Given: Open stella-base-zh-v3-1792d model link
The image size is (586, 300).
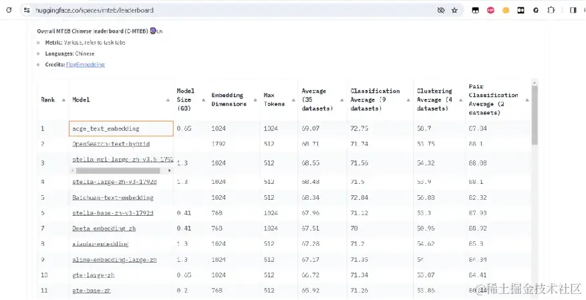Looking at the screenshot, I should coord(113,213).
